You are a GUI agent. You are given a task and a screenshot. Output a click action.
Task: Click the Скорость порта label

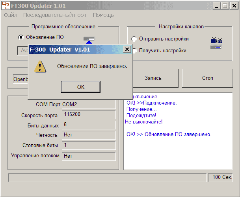[x=39, y=116]
